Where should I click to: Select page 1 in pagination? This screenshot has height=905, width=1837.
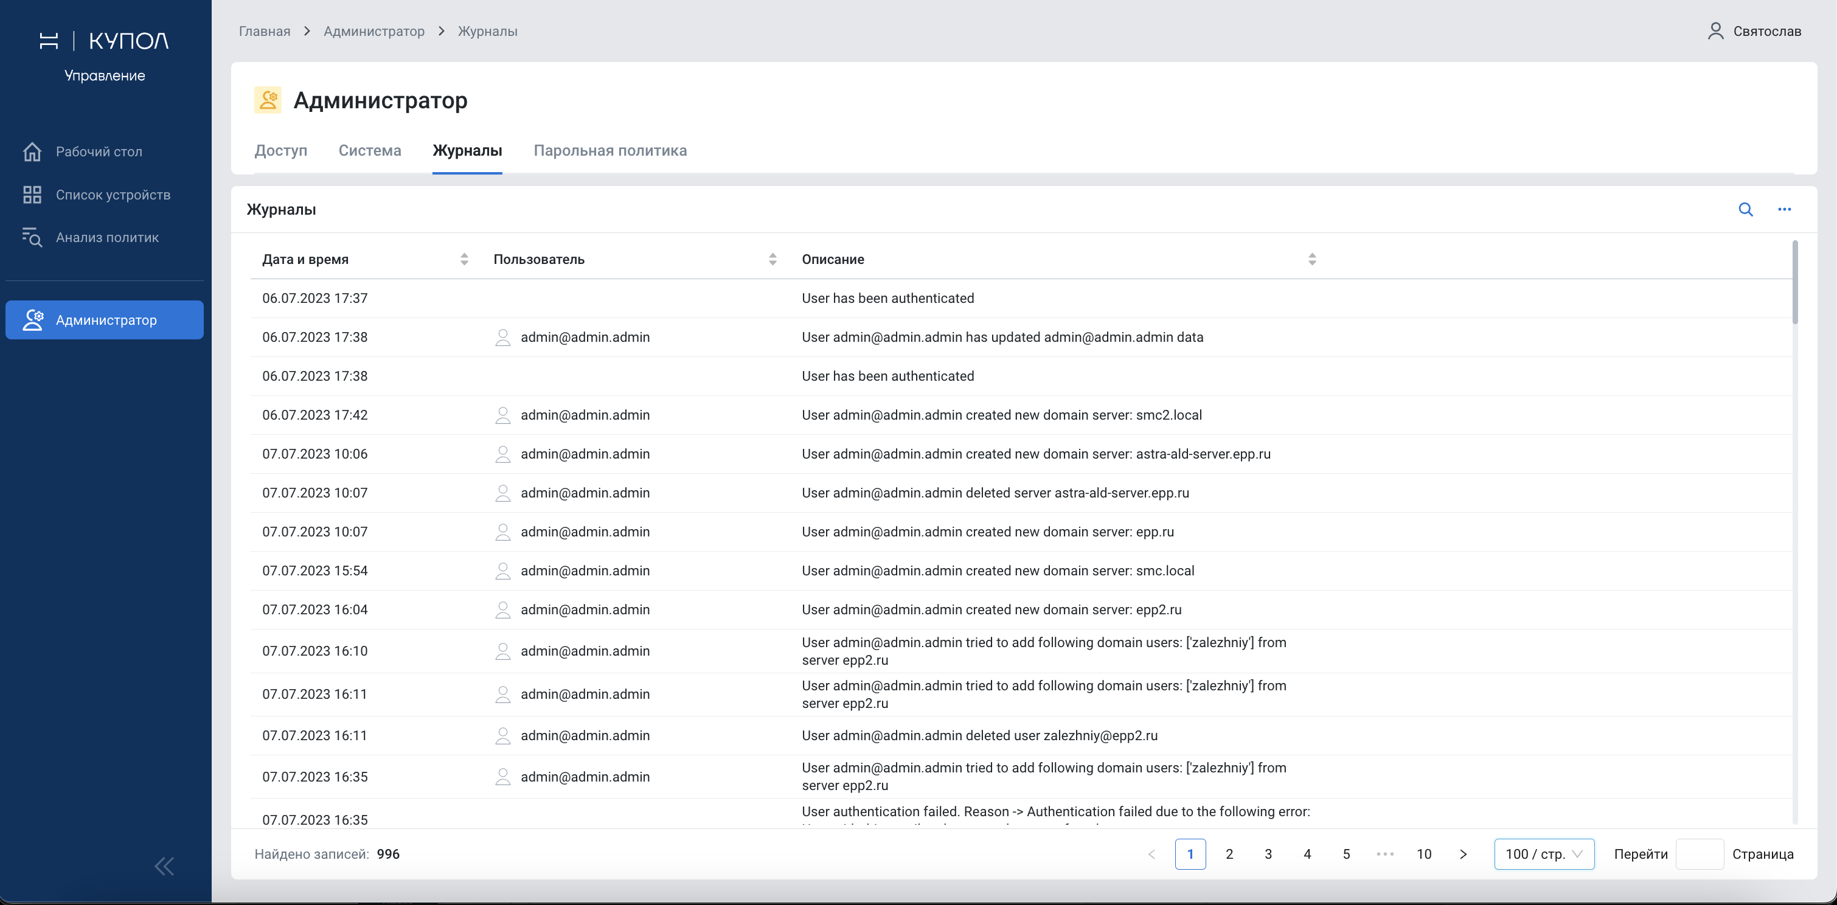(x=1190, y=855)
